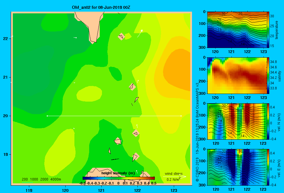
Task: Click the '34.8' salinity scale value
Action: tap(273, 62)
